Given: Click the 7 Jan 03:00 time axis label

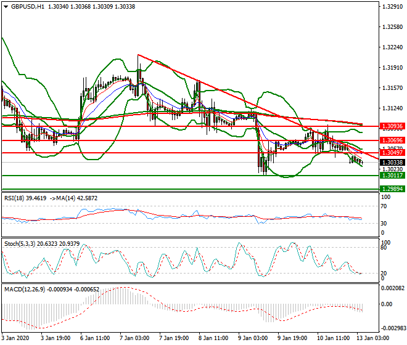Looking at the screenshot, I should (x=134, y=338).
